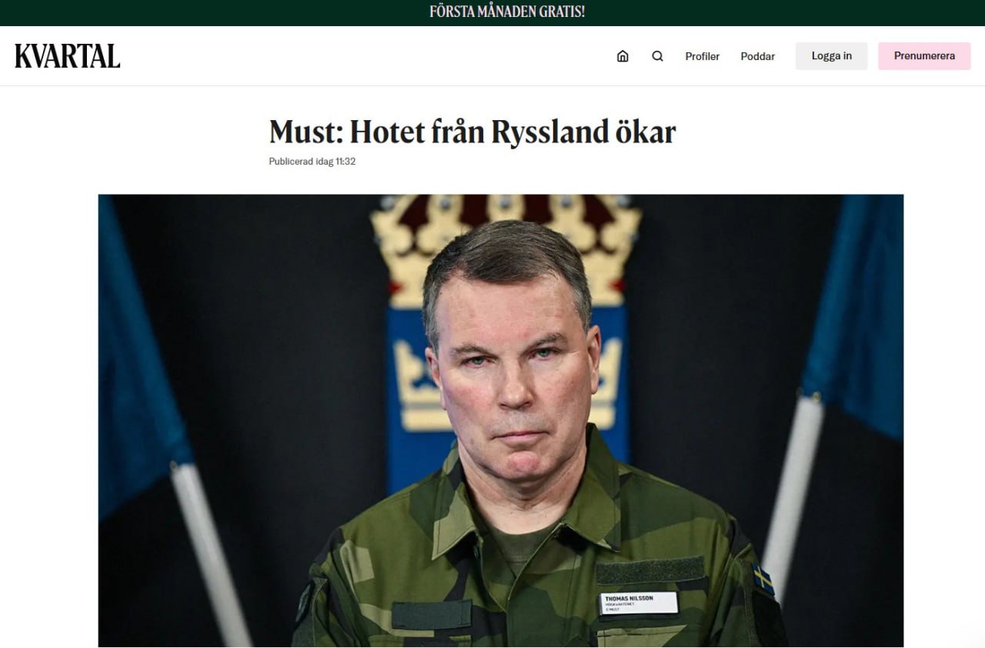
Task: Click the headline Must: Hotet från Ryssland ökar
Action: (x=472, y=132)
